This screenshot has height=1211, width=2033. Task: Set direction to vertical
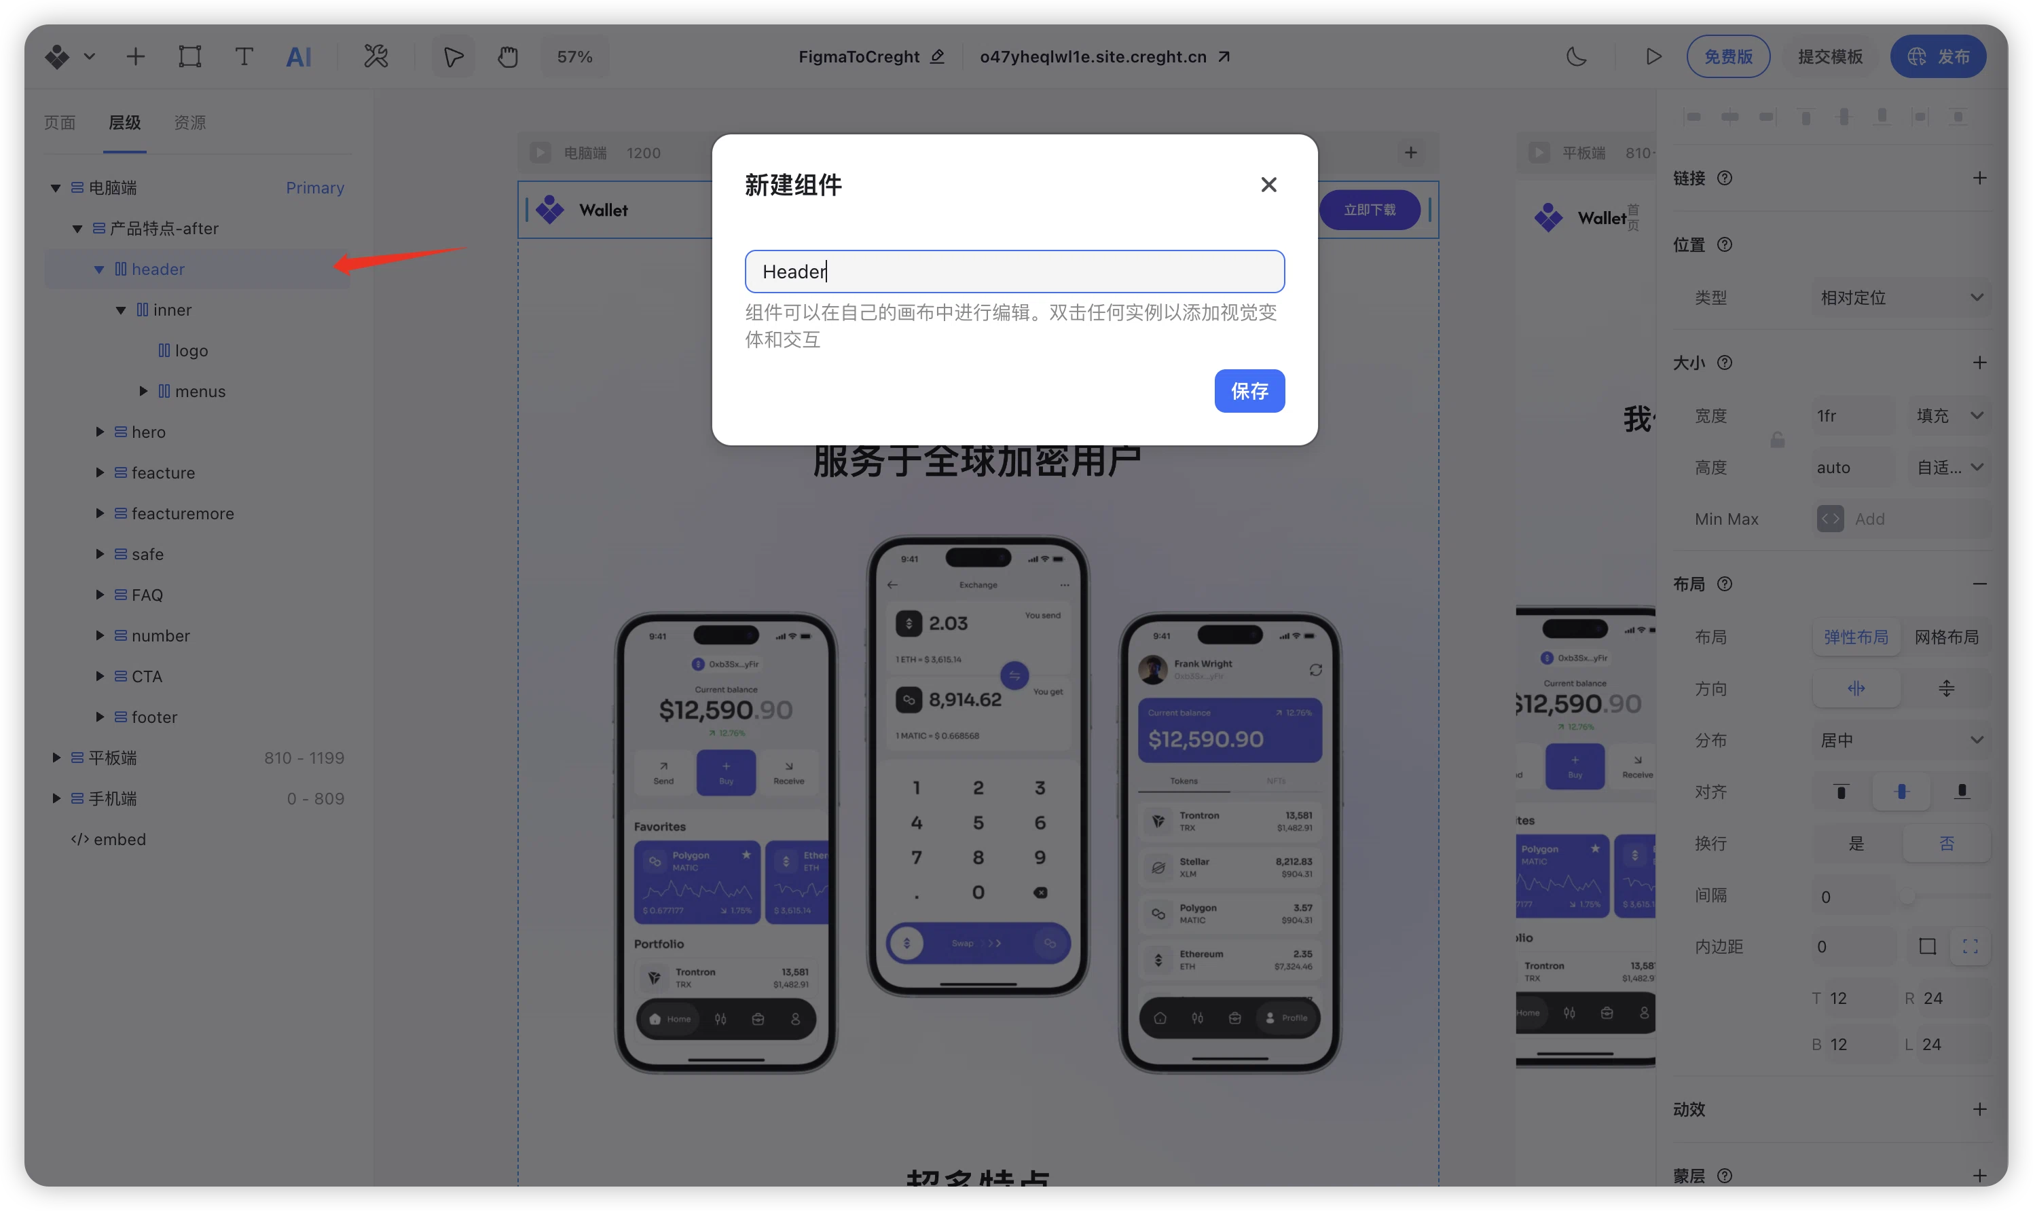(x=1947, y=689)
